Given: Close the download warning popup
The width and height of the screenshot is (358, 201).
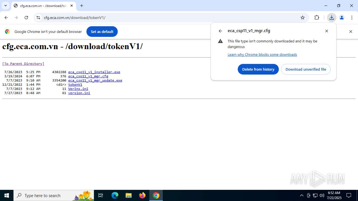Looking at the screenshot, I should 327,31.
